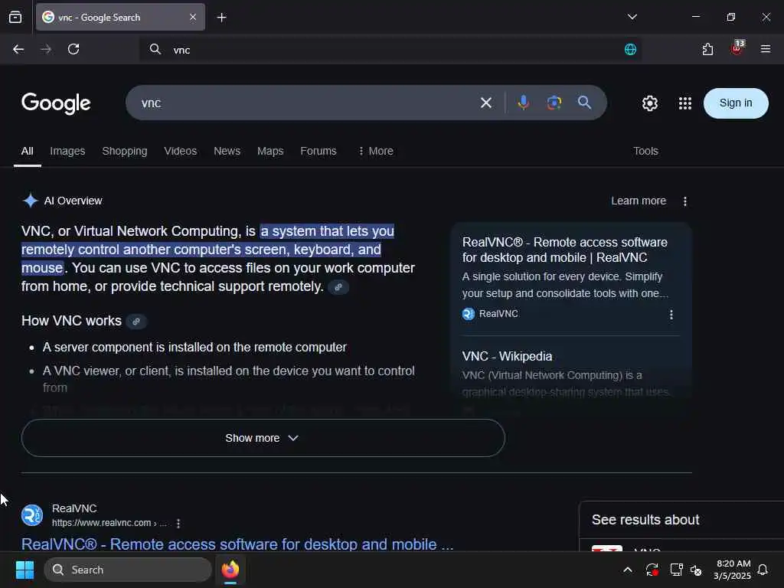This screenshot has height=588, width=784.
Task: Open AI Overview three-dot options
Action: click(685, 201)
